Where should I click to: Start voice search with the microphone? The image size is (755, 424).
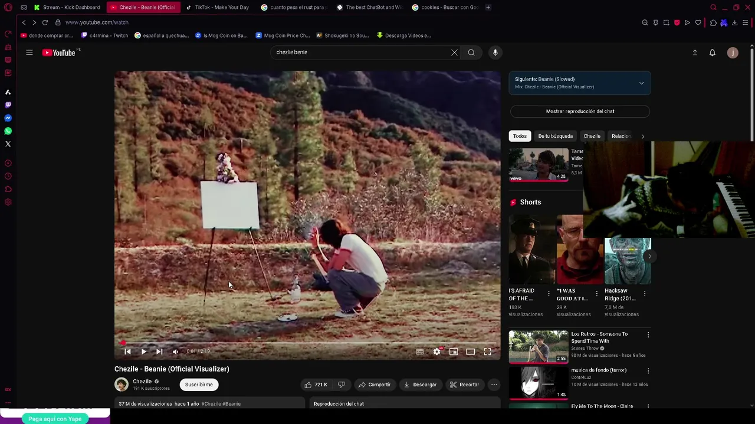point(495,52)
